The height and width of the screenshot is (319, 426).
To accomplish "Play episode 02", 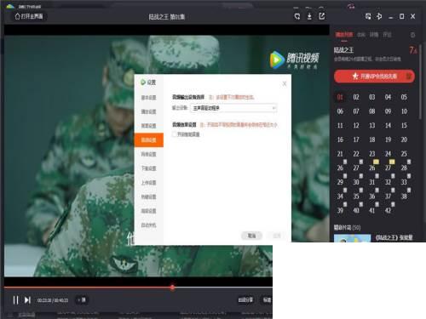I will pyautogui.click(x=356, y=97).
